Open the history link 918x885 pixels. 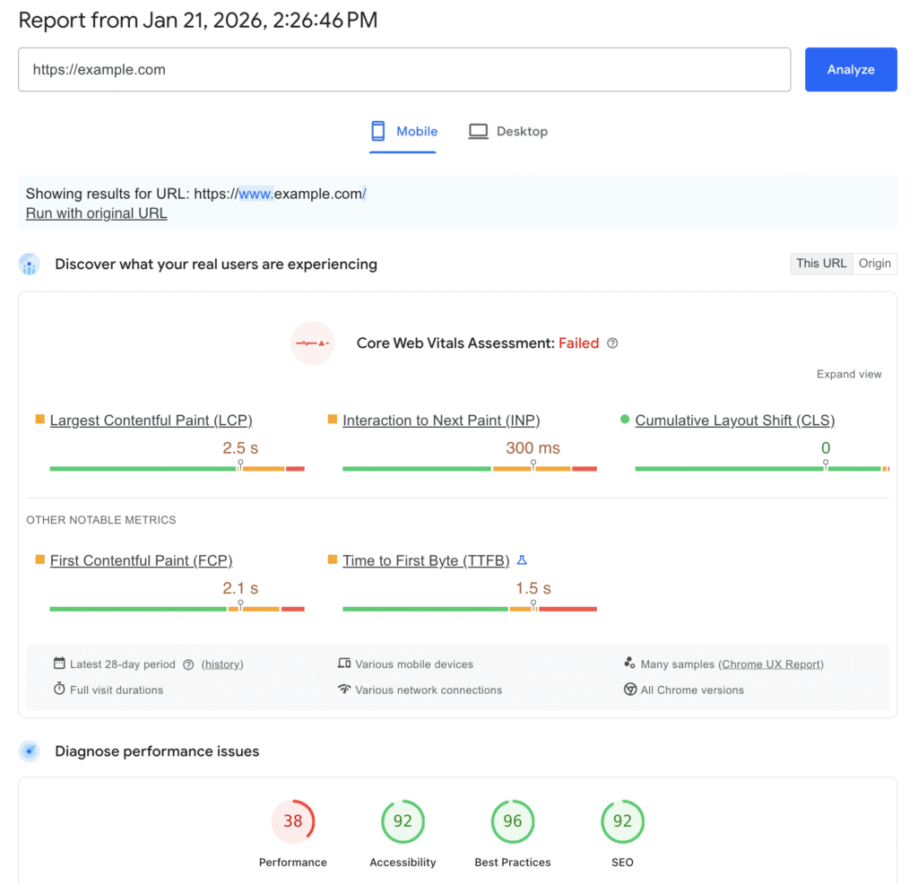point(222,664)
